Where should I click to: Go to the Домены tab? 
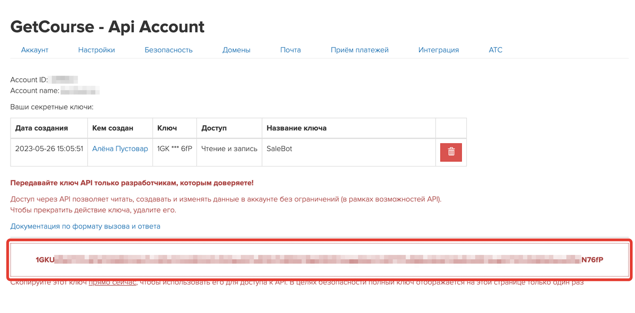click(x=237, y=49)
